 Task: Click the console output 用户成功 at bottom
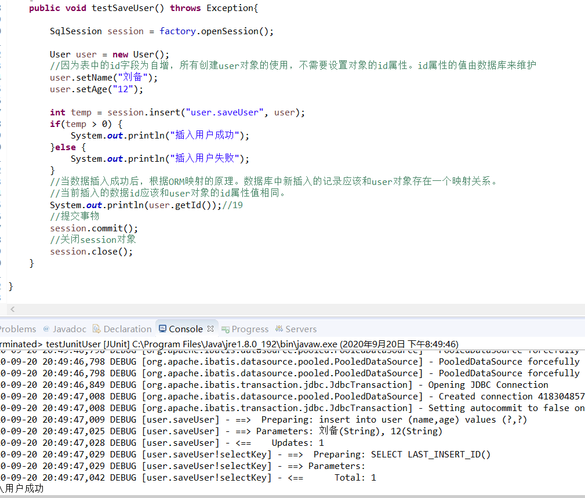point(22,488)
